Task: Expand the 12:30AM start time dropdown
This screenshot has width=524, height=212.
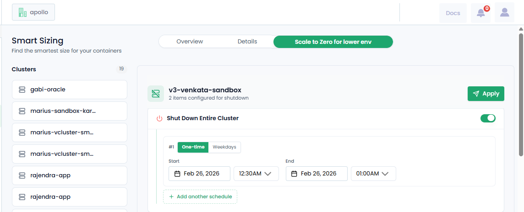Action: [x=256, y=174]
